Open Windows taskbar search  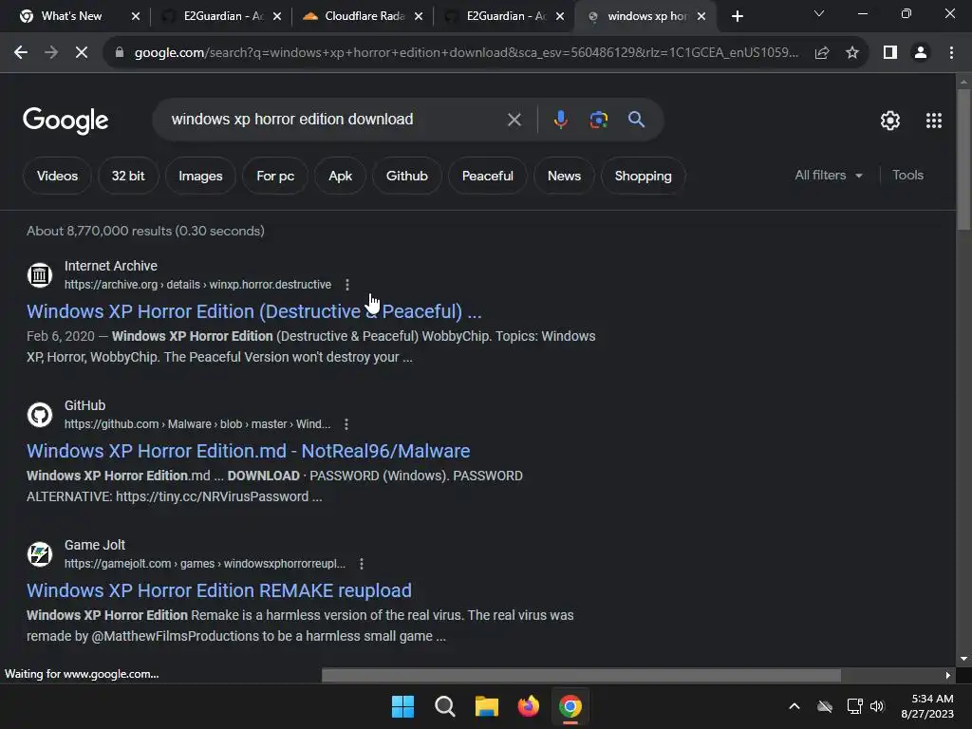click(444, 706)
